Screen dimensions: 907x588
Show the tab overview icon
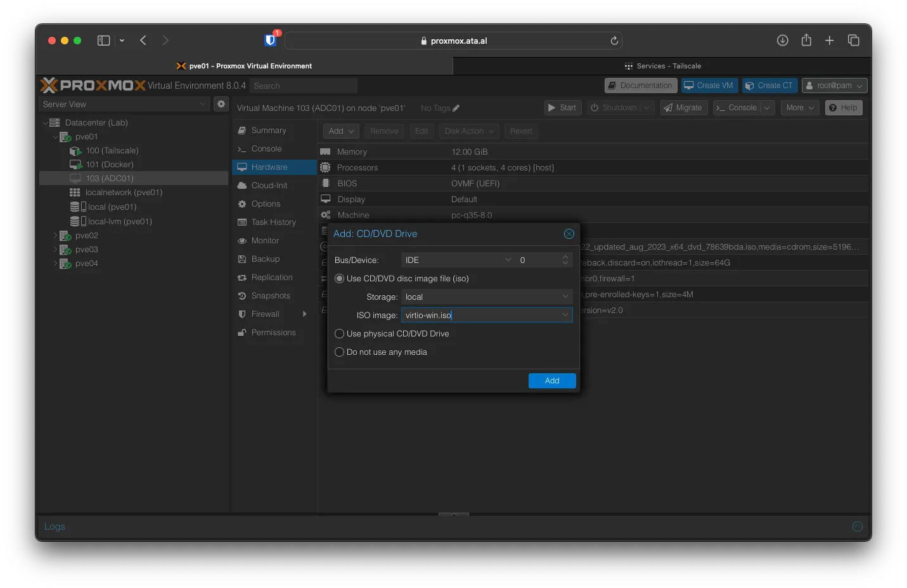[x=854, y=41]
